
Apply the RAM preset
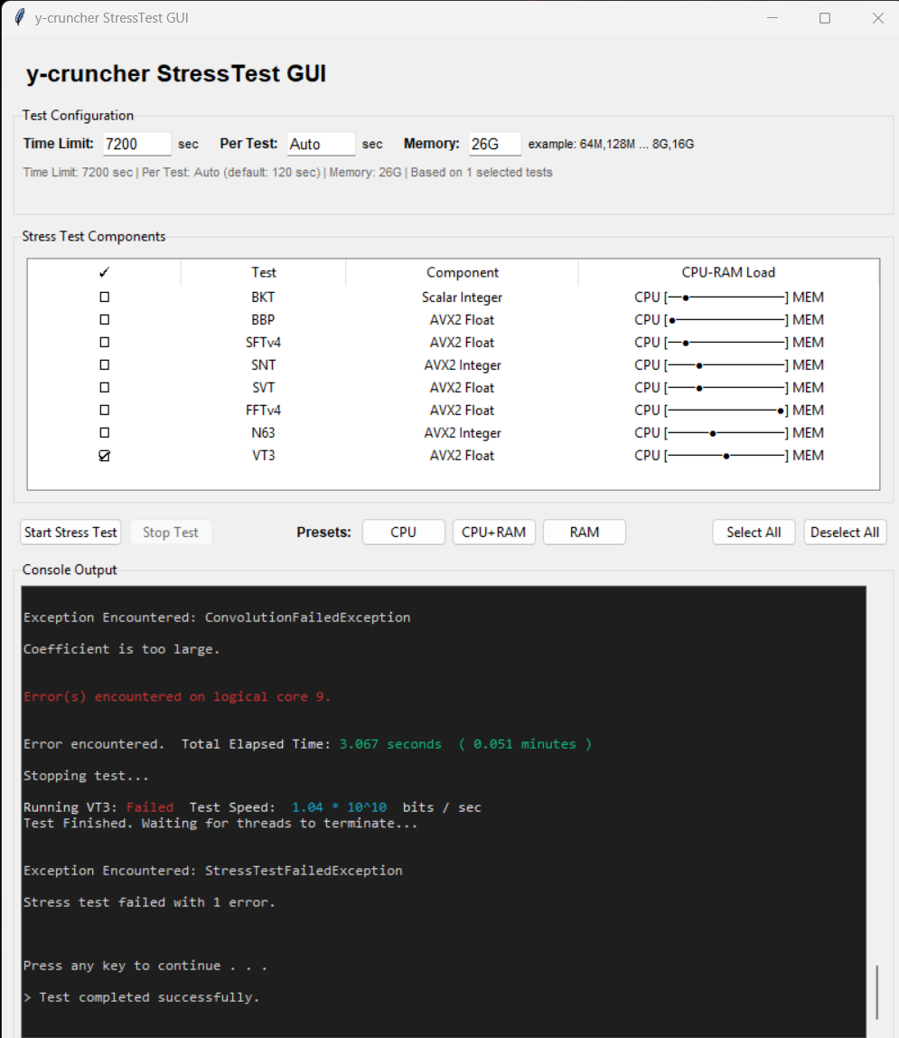pos(584,533)
